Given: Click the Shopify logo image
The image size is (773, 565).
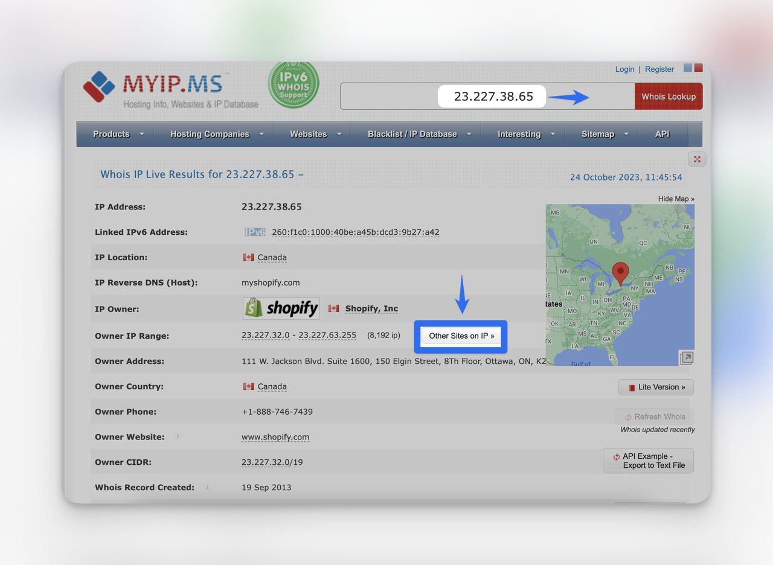Looking at the screenshot, I should point(281,308).
